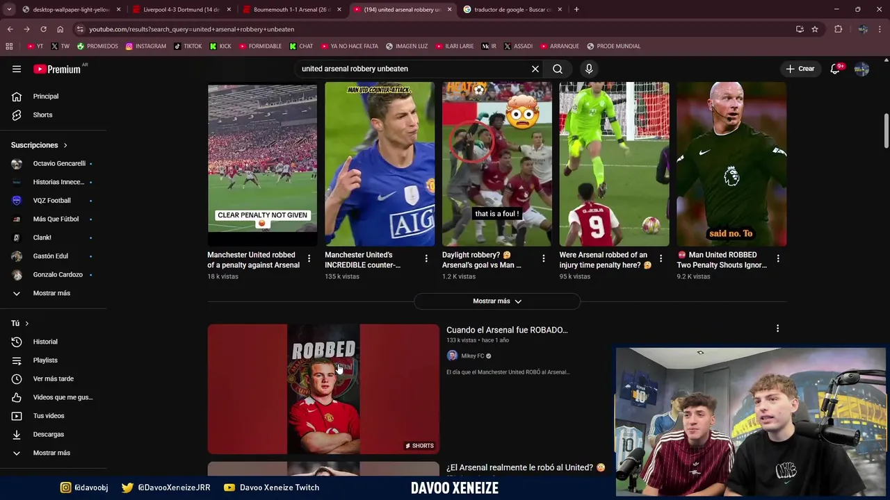The image size is (890, 500).
Task: Click the Crear button
Action: 800,69
